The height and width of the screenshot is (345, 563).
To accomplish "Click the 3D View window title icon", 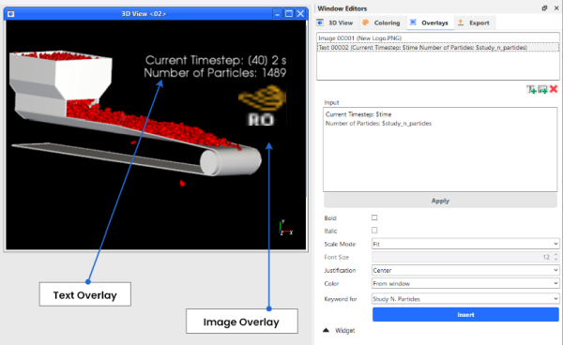I will click(10, 14).
